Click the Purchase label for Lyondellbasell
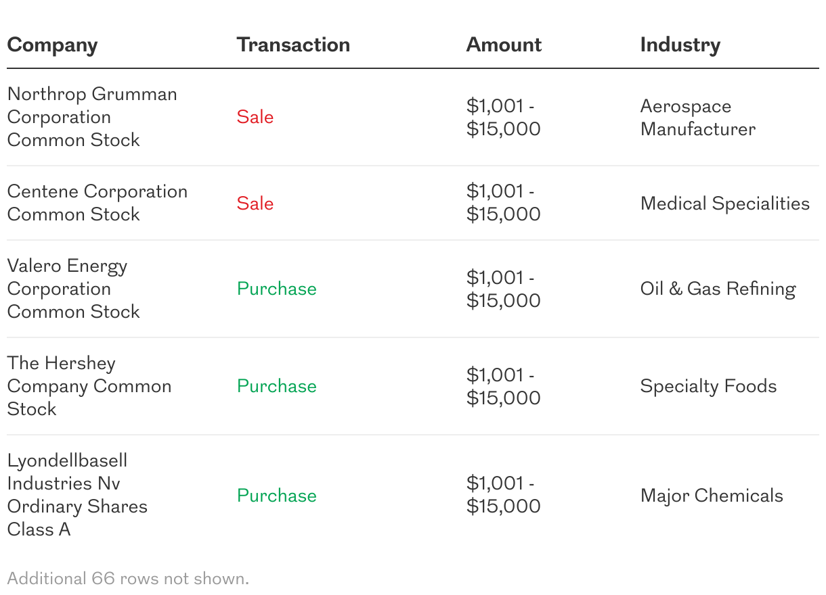The height and width of the screenshot is (595, 826). (x=276, y=496)
